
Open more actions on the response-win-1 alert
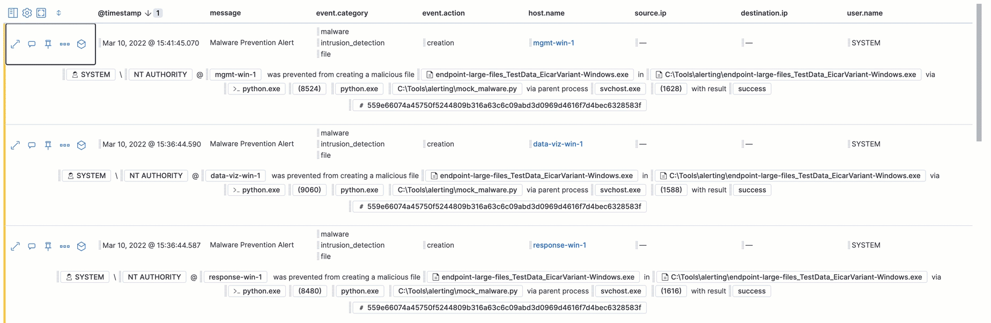(x=64, y=246)
